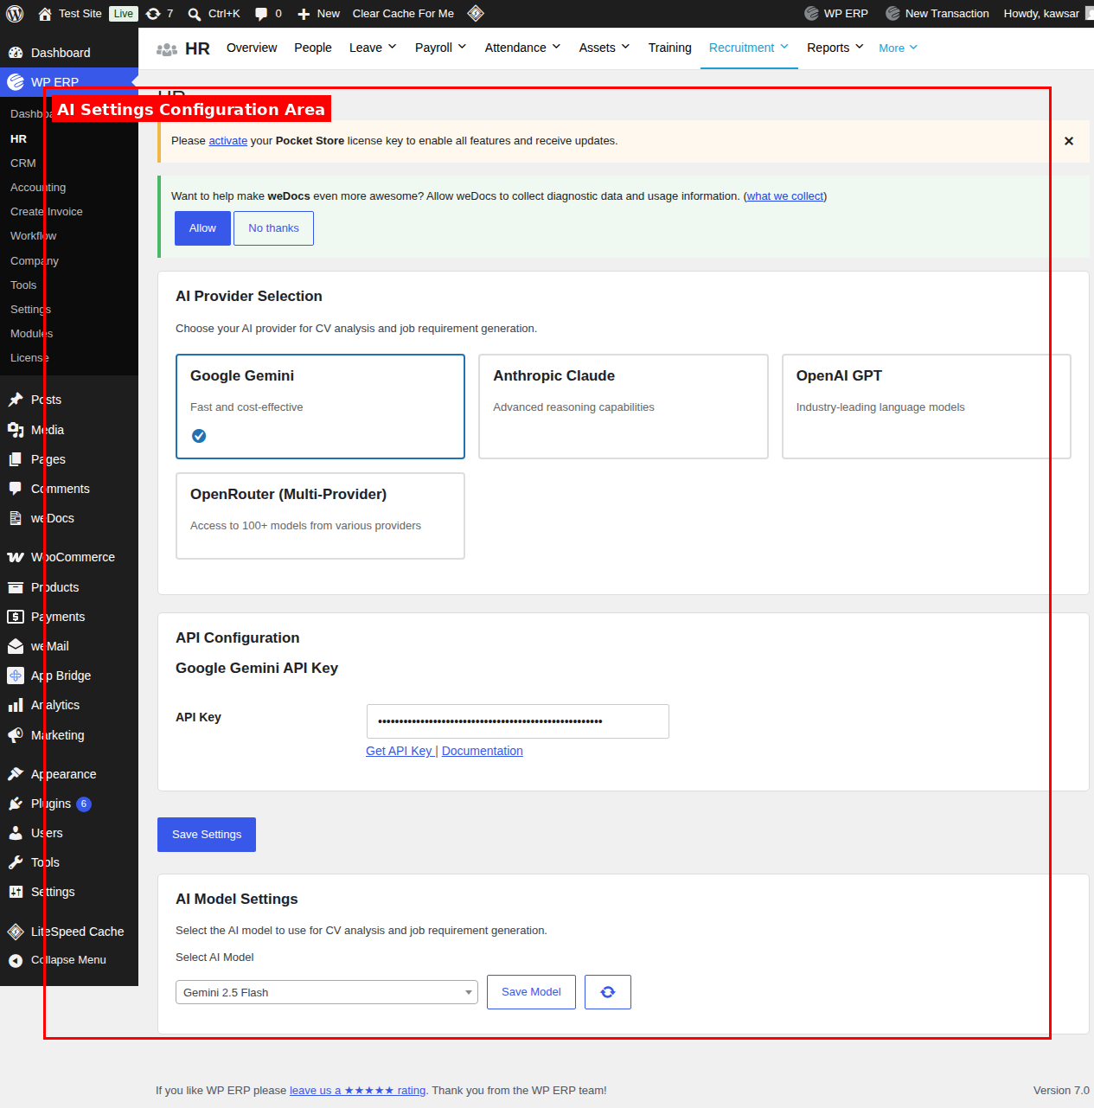Open Accounting in WP ERP submenu

[x=38, y=187]
